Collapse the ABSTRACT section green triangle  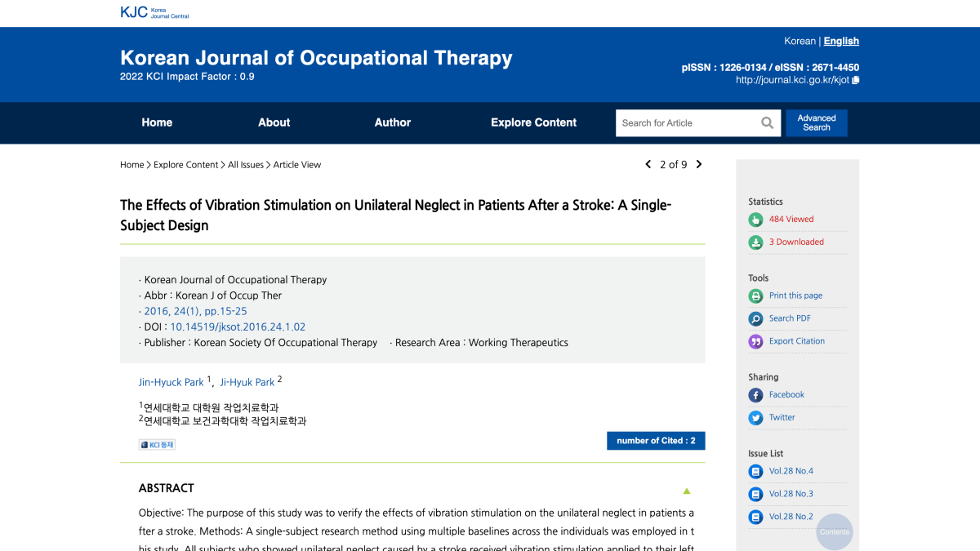pos(686,491)
